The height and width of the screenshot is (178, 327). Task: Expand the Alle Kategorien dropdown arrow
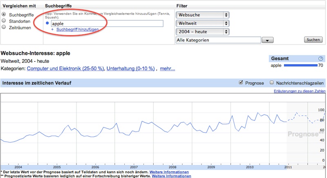pyautogui.click(x=267, y=40)
